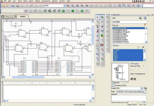
Task: Open the Search For dropdown
Action: pyautogui.click(x=142, y=88)
